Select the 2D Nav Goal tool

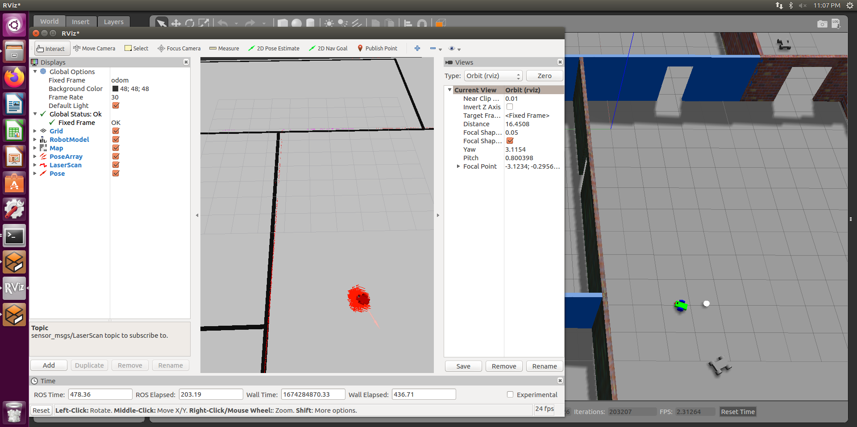click(328, 48)
